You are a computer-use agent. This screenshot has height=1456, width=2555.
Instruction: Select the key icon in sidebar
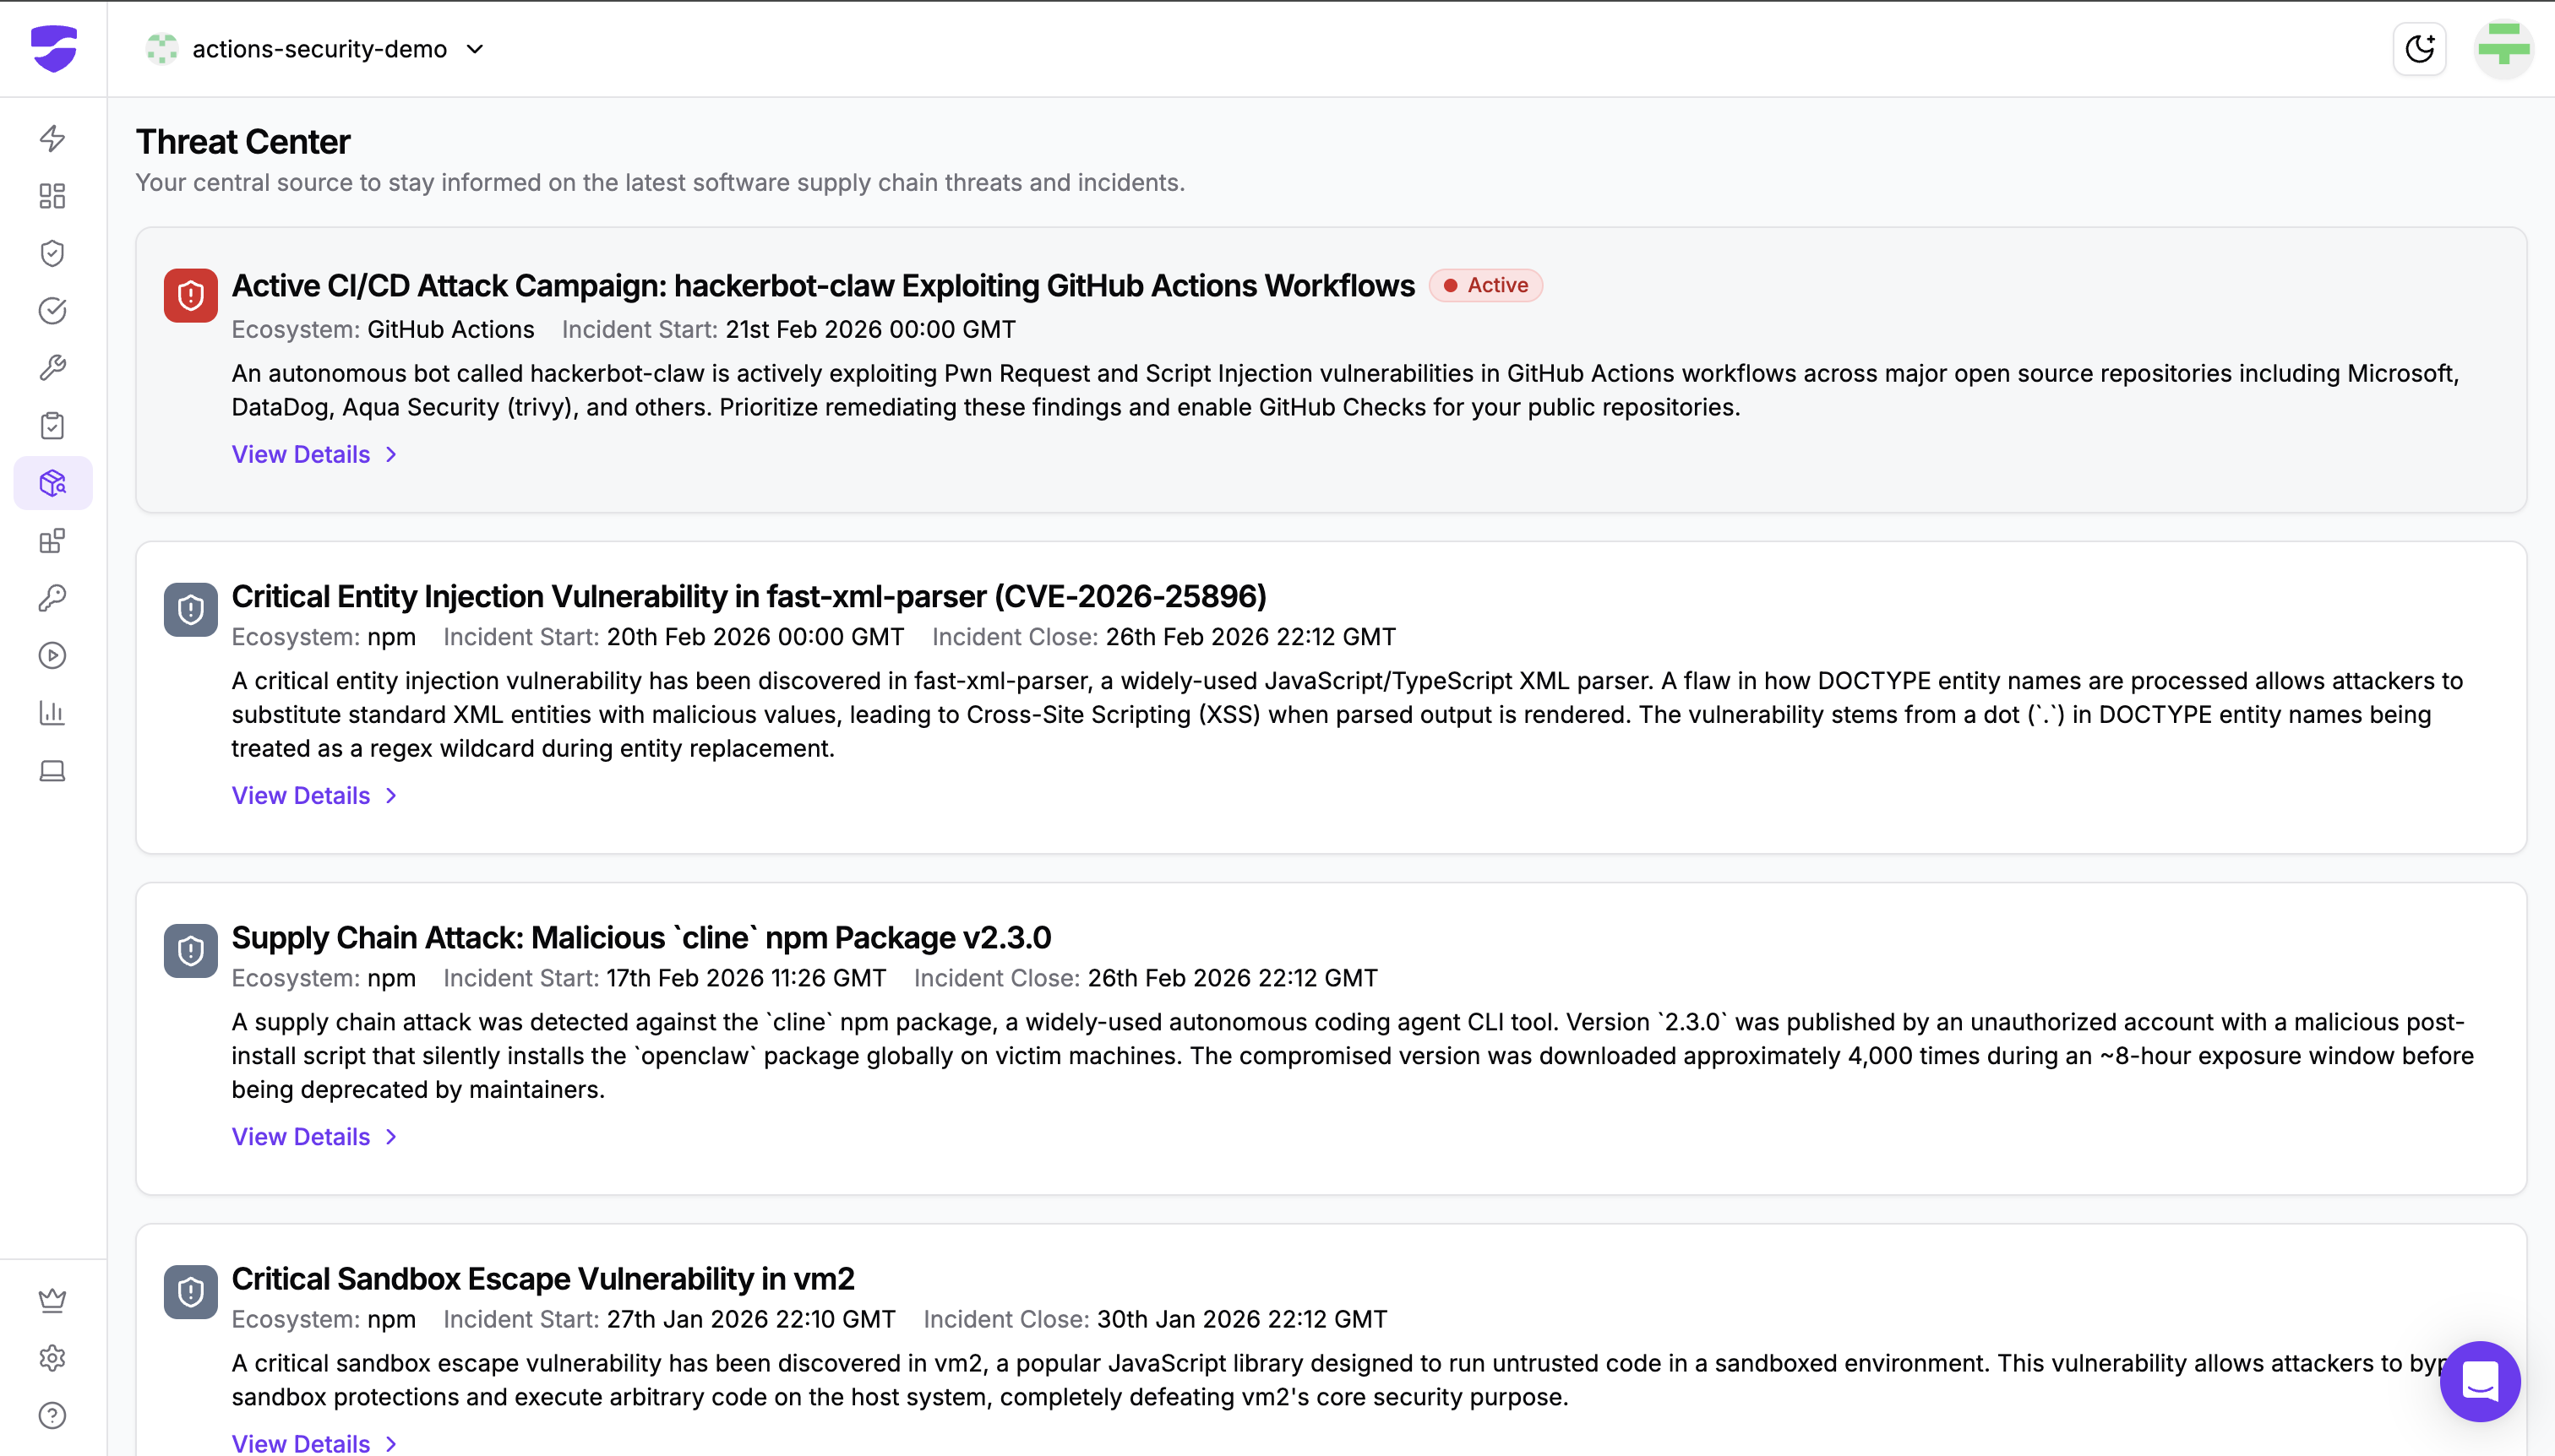coord(52,598)
